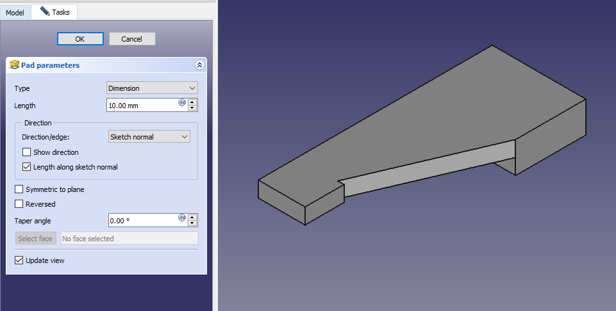
Task: Click the Pad parameters icon
Action: (x=15, y=65)
